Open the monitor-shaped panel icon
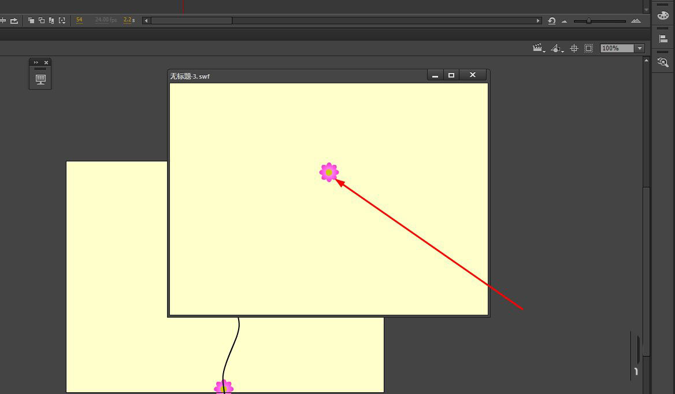The image size is (675, 394). [x=40, y=79]
